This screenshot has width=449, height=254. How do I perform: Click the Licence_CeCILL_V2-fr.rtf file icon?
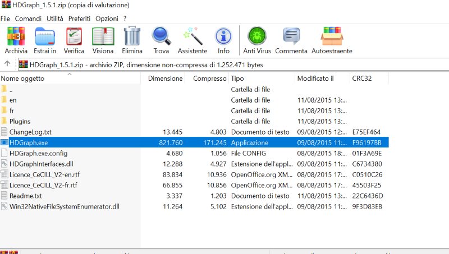(4, 185)
